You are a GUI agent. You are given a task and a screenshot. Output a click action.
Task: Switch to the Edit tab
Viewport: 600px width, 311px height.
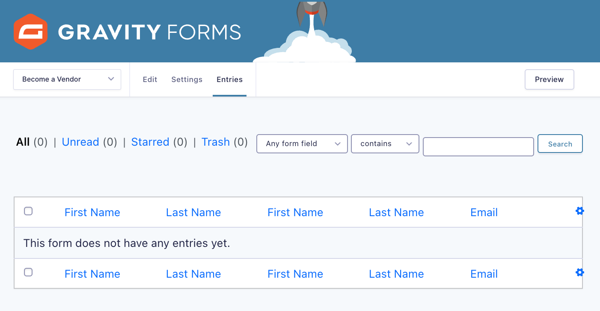tap(150, 79)
